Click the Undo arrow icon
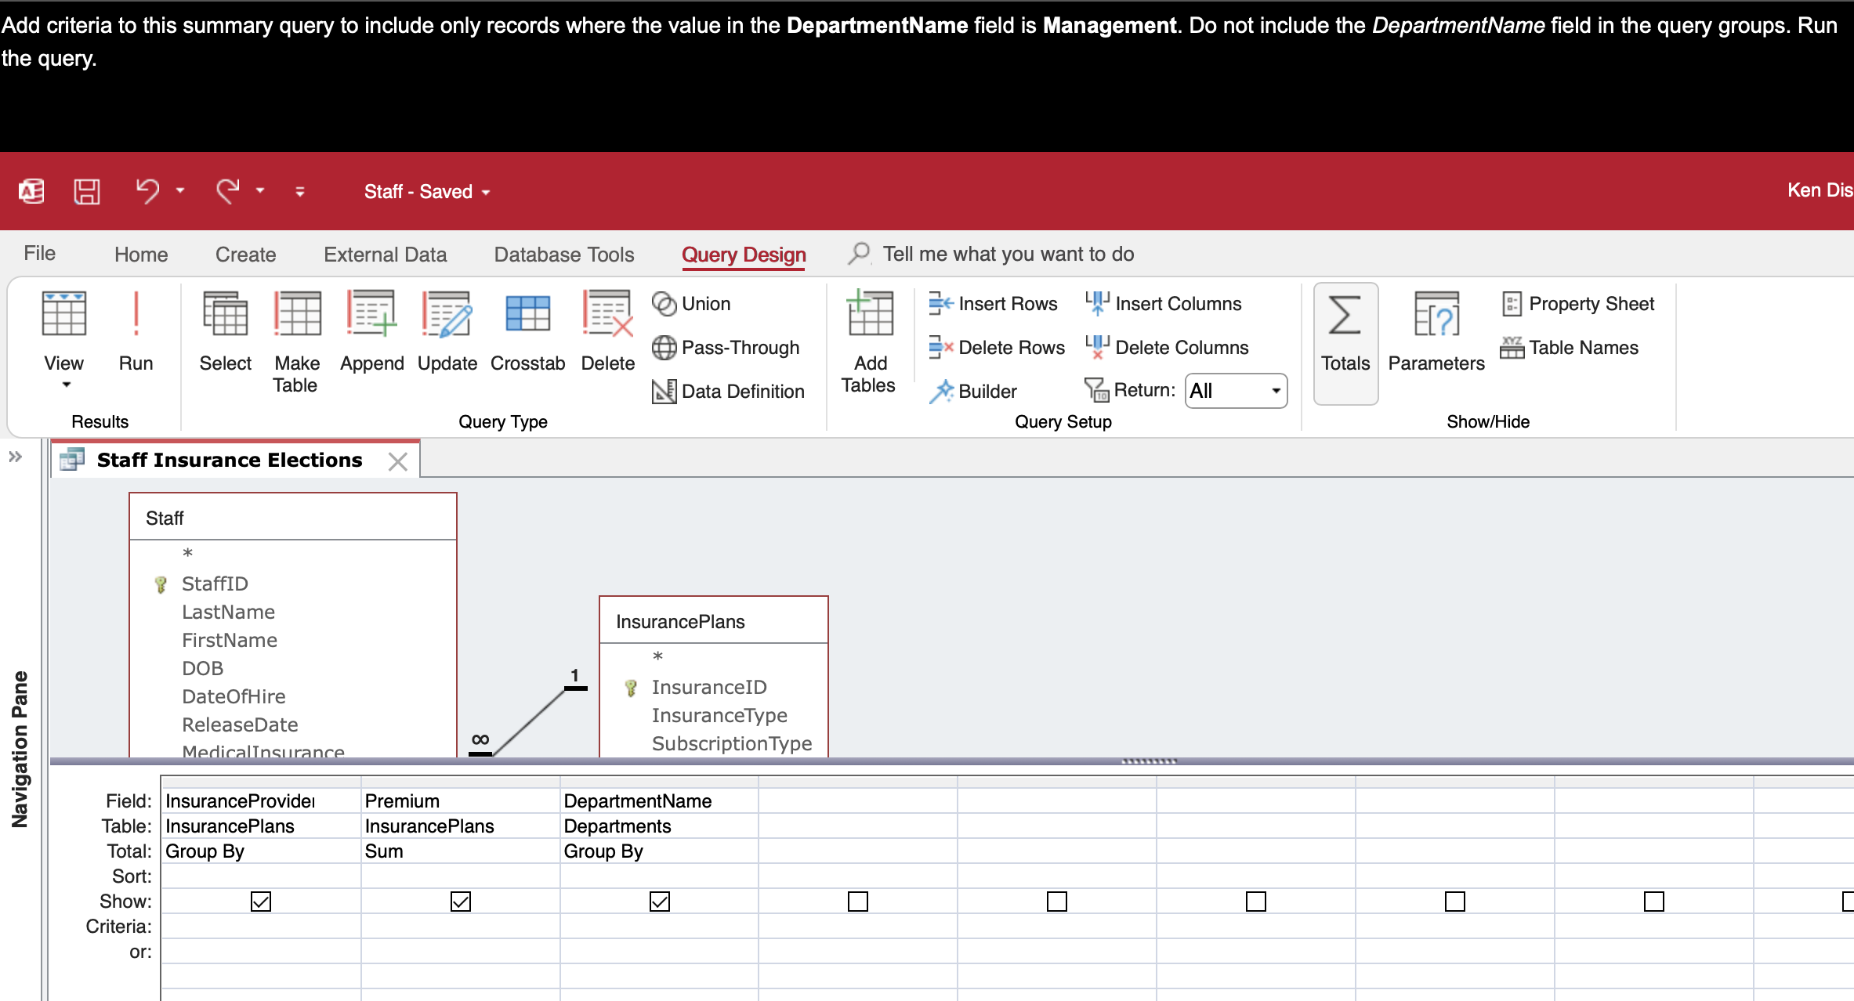The height and width of the screenshot is (1001, 1854). coord(147,190)
